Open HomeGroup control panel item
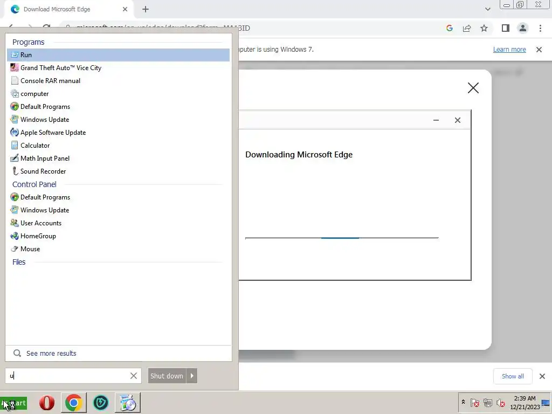The image size is (552, 414). tap(118, 236)
